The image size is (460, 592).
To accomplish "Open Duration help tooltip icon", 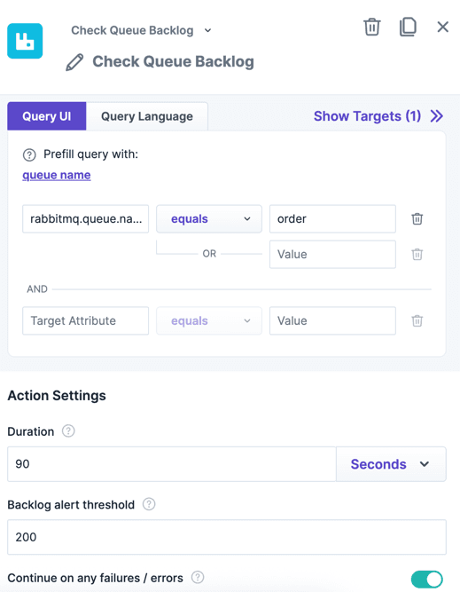I will pyautogui.click(x=68, y=430).
